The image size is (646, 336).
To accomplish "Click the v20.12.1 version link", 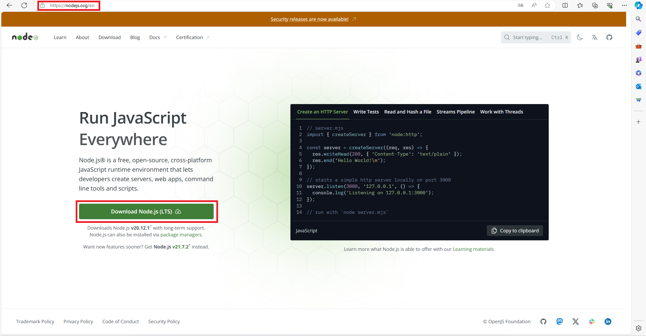I will [140, 228].
